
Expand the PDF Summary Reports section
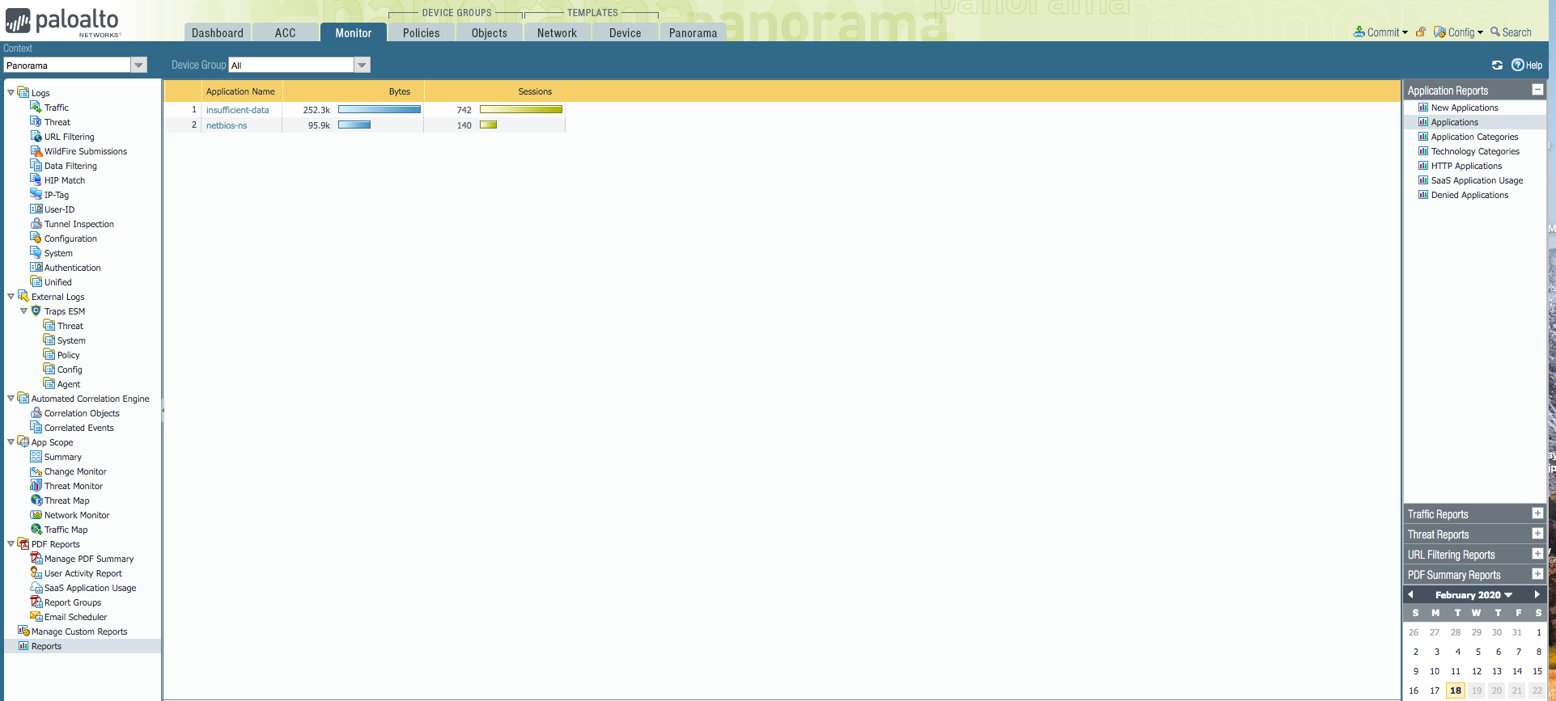(1537, 574)
